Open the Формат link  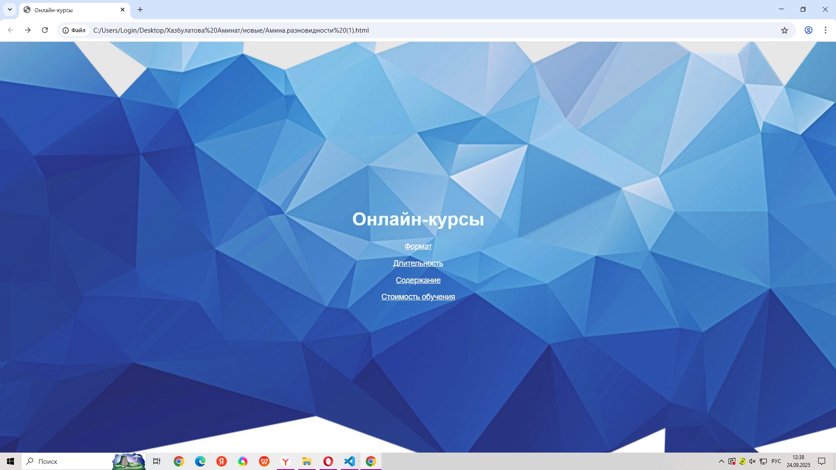point(418,246)
